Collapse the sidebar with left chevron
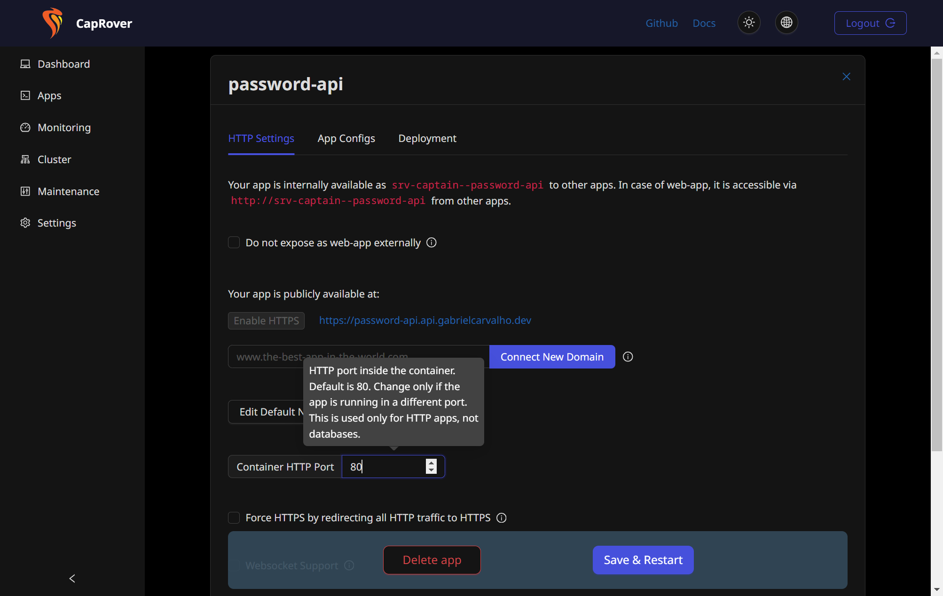943x596 pixels. coord(72,578)
